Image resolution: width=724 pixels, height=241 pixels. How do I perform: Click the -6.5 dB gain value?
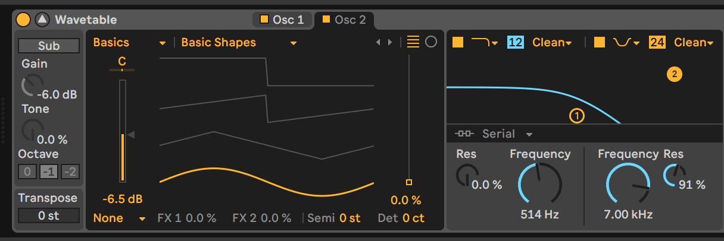click(122, 199)
